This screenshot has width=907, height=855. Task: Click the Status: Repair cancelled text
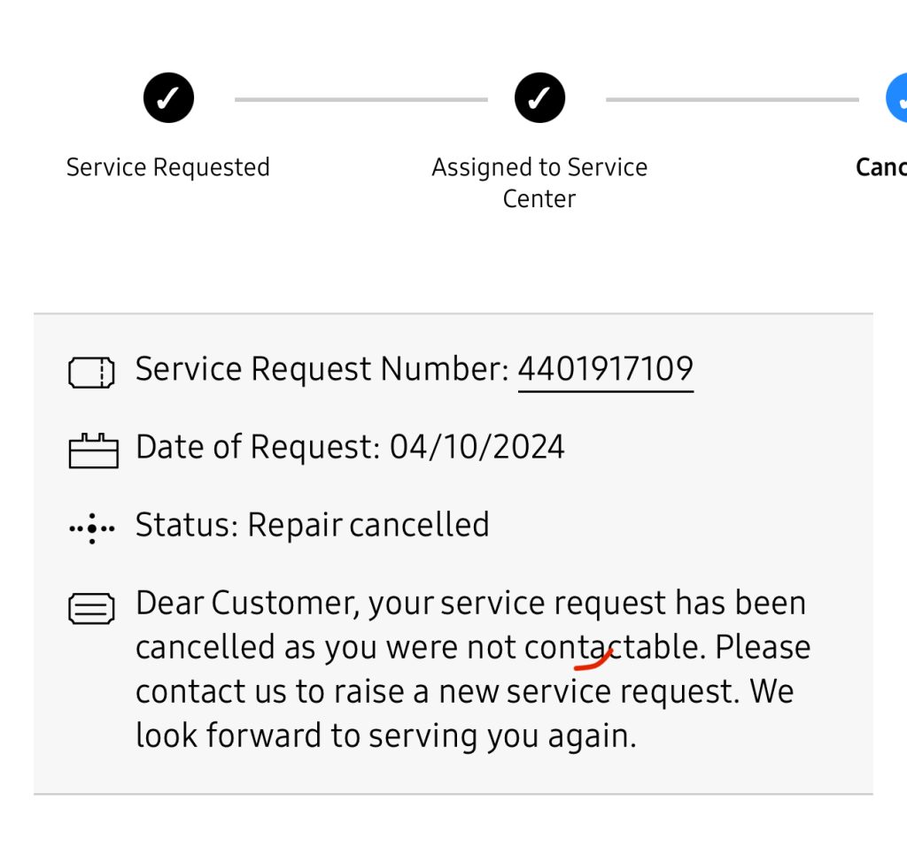click(312, 525)
